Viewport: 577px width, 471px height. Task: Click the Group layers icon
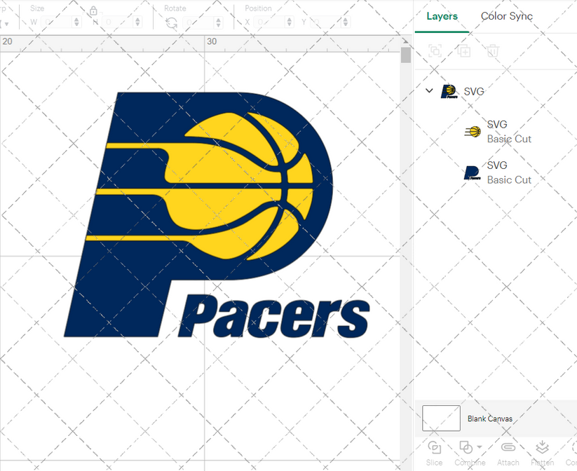435,50
